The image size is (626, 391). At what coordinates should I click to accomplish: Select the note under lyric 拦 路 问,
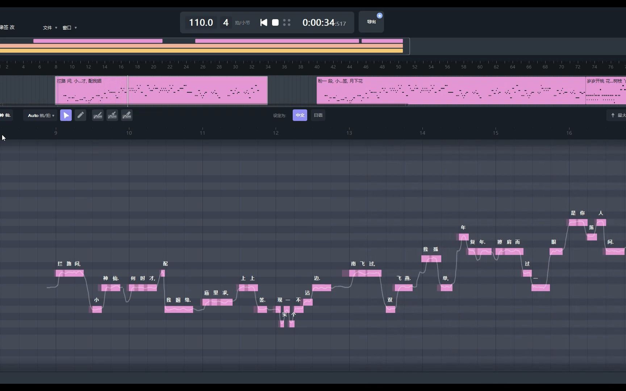(x=70, y=273)
